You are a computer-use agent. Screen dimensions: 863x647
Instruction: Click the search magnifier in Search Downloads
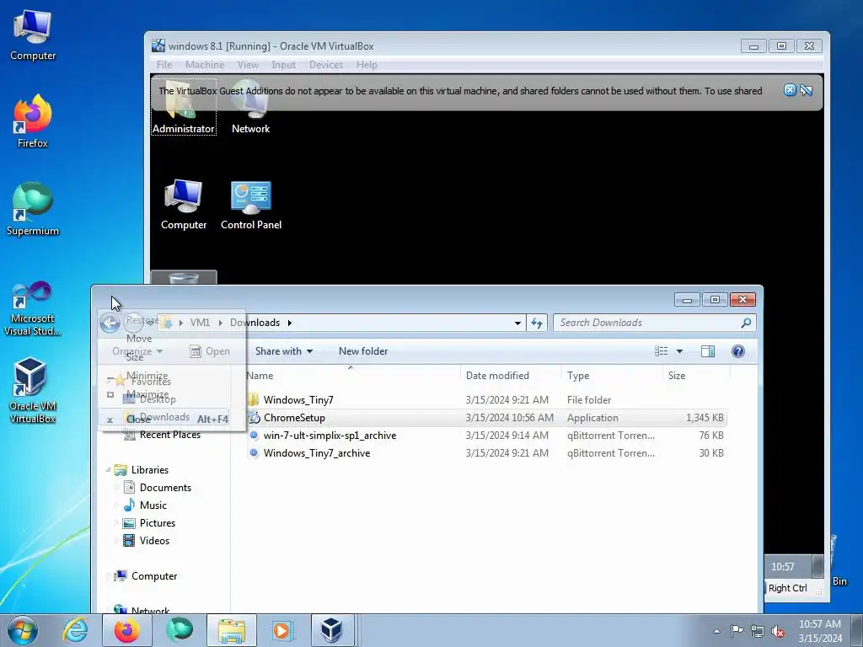pyautogui.click(x=746, y=323)
